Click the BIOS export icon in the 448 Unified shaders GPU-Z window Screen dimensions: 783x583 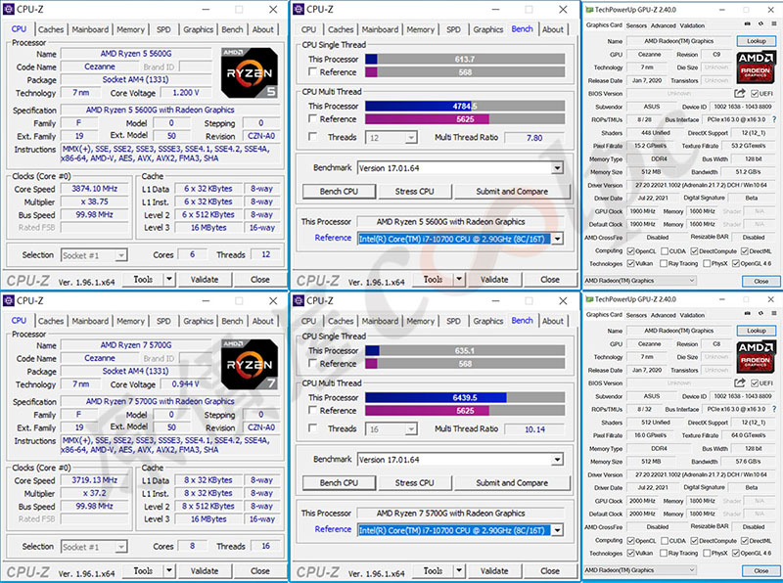740,93
